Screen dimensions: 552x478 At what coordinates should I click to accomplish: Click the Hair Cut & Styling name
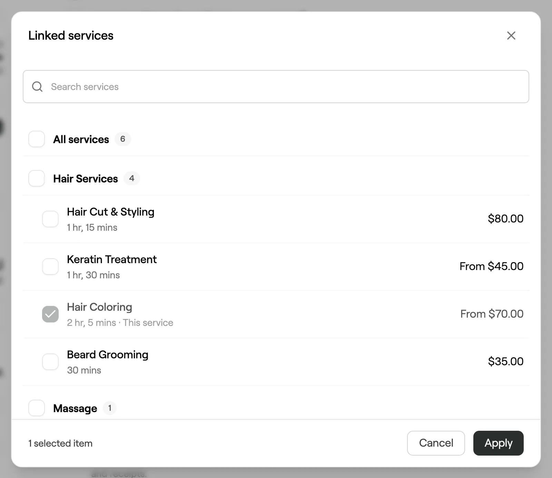pyautogui.click(x=111, y=212)
